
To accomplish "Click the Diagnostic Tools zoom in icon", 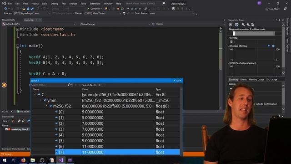I will pos(243,25).
